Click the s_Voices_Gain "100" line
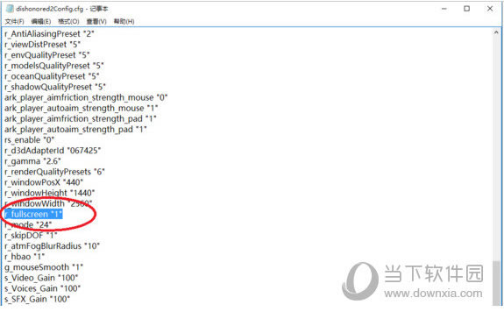 coord(42,288)
